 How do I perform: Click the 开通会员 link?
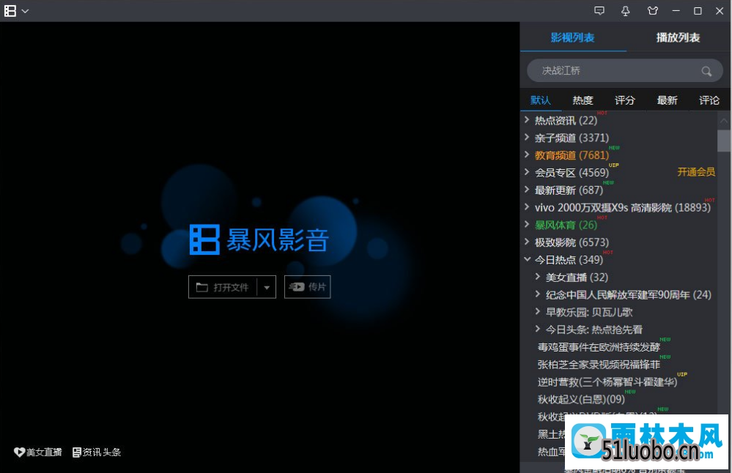[x=696, y=172]
